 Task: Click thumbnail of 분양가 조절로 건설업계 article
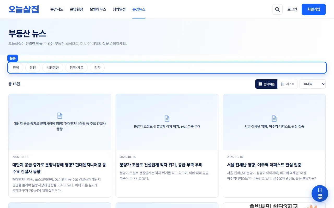point(167,122)
